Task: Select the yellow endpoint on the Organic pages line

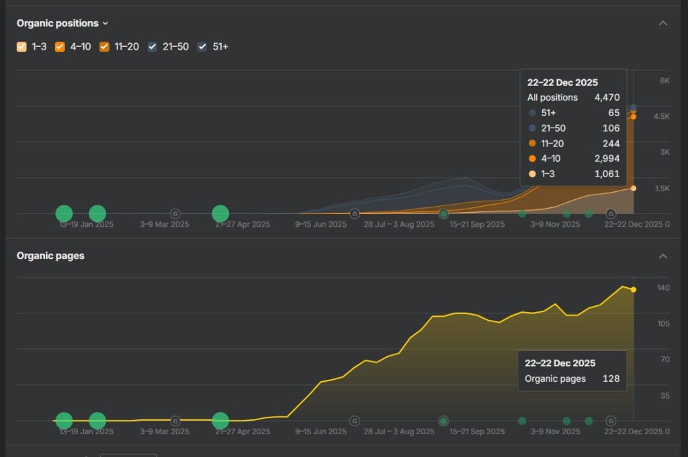Action: 632,289
